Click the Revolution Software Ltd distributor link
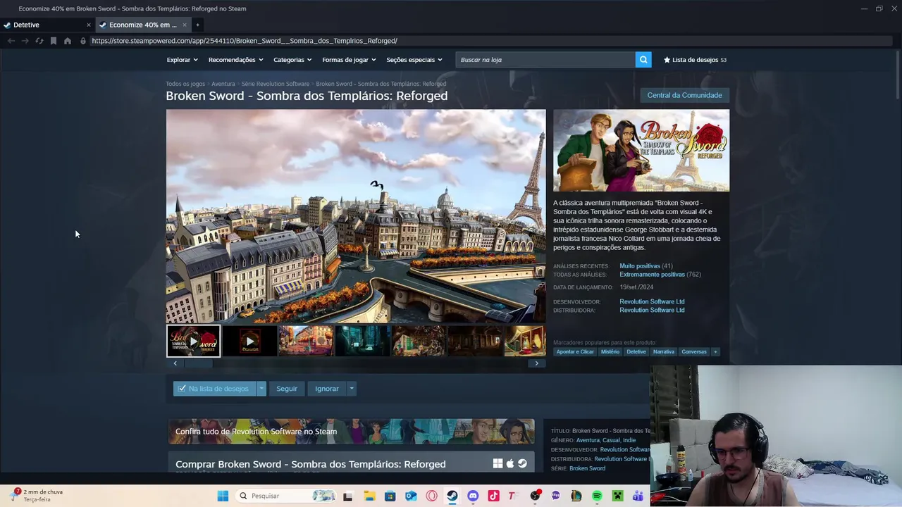902x507 pixels. [x=652, y=311]
